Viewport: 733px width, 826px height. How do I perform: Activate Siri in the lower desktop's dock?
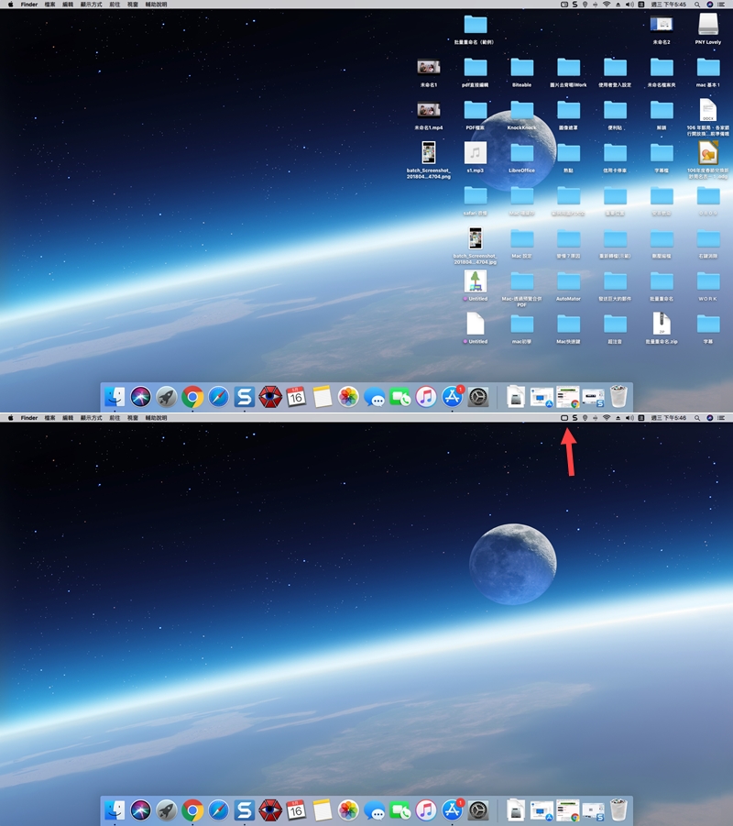[140, 809]
